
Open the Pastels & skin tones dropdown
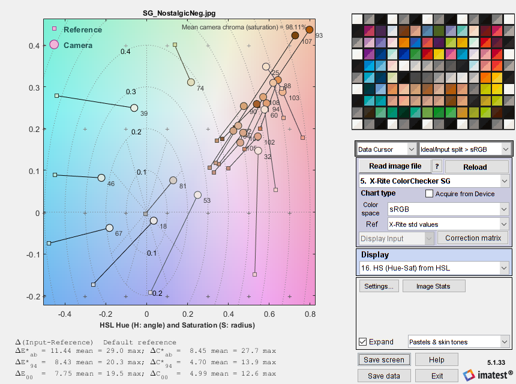pyautogui.click(x=458, y=342)
